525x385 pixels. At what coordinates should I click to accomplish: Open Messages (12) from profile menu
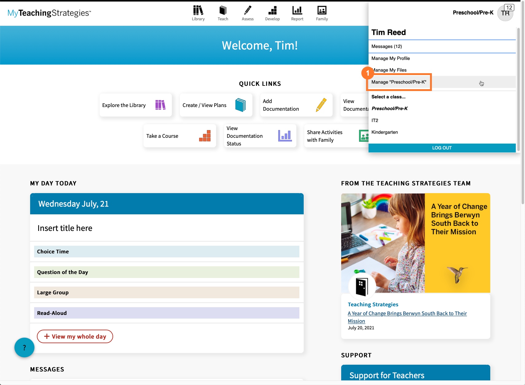click(386, 46)
